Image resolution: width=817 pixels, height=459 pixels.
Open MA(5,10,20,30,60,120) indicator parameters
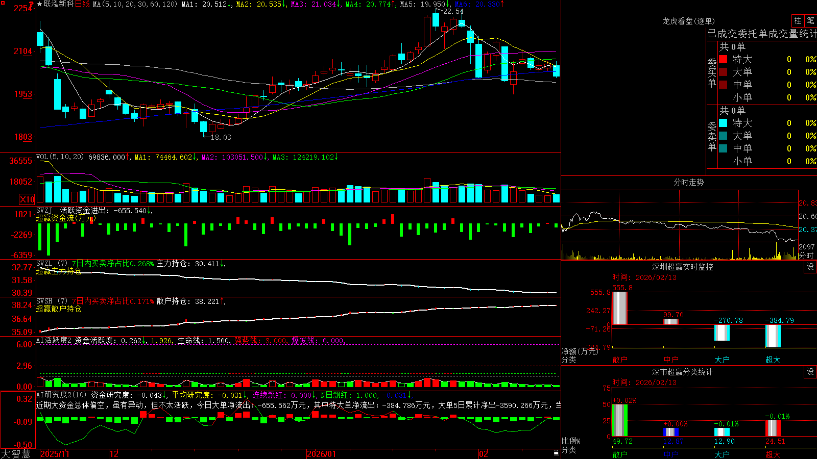[135, 4]
